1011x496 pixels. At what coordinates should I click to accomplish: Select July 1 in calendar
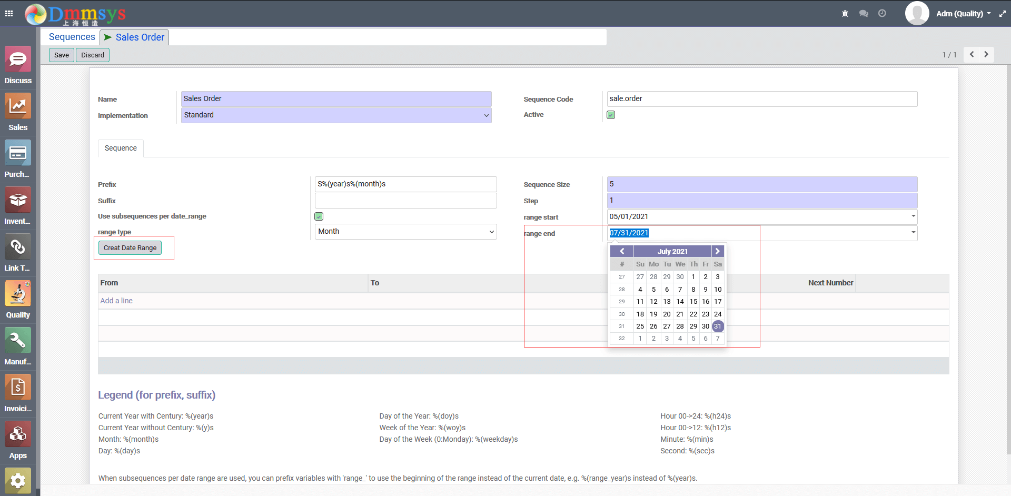point(693,277)
